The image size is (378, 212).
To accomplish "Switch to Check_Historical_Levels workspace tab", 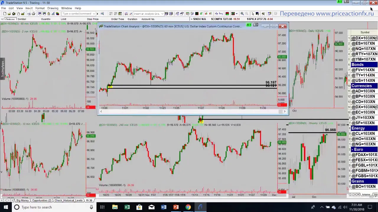I will (69, 201).
